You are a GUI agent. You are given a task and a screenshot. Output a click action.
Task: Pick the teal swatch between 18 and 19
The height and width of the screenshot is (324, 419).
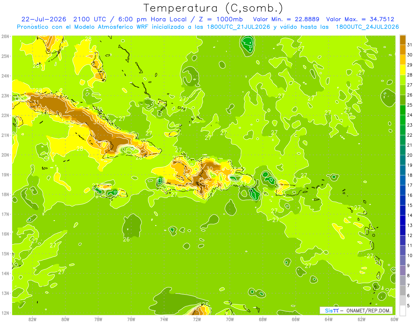tap(403, 170)
